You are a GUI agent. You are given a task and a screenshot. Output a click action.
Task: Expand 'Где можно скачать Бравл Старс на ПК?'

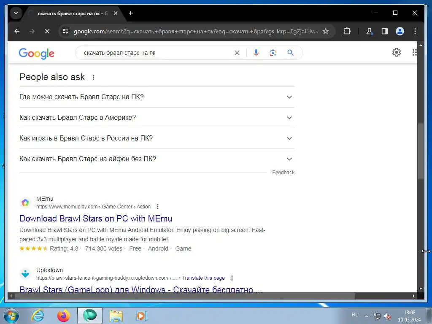pyautogui.click(x=157, y=97)
